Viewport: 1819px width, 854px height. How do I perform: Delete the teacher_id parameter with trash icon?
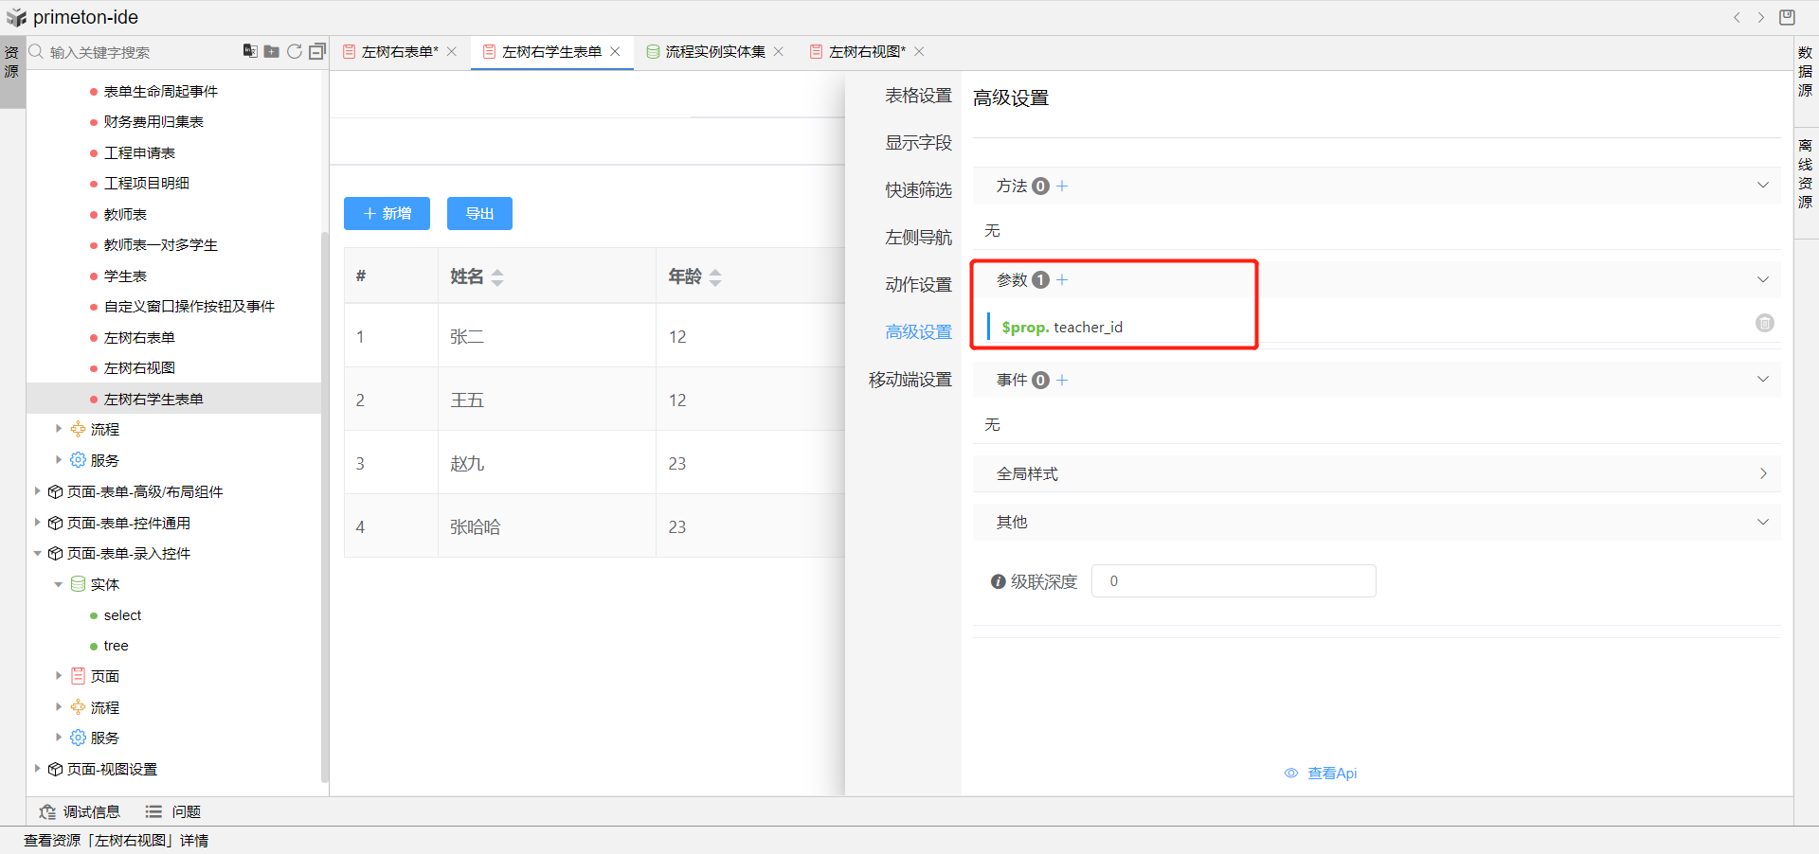(x=1764, y=323)
